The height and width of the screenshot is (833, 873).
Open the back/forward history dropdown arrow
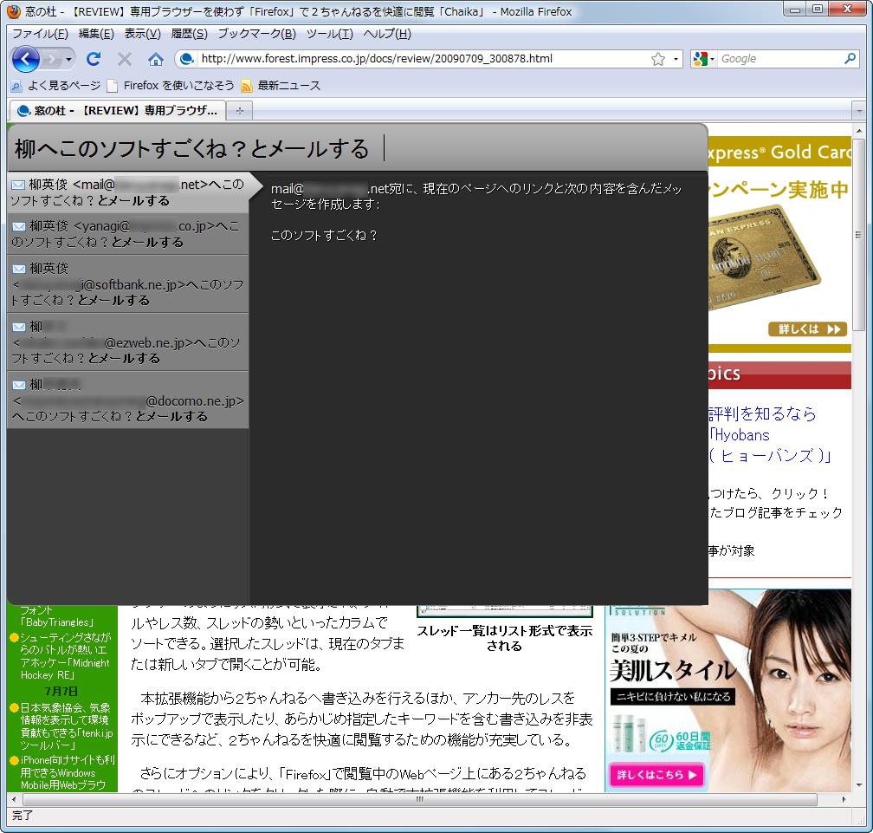(x=68, y=59)
